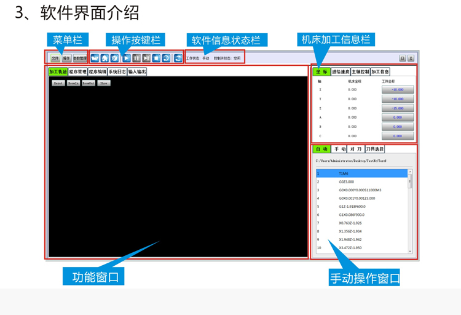Open the 文件 menu
461x315 pixels.
55,58
